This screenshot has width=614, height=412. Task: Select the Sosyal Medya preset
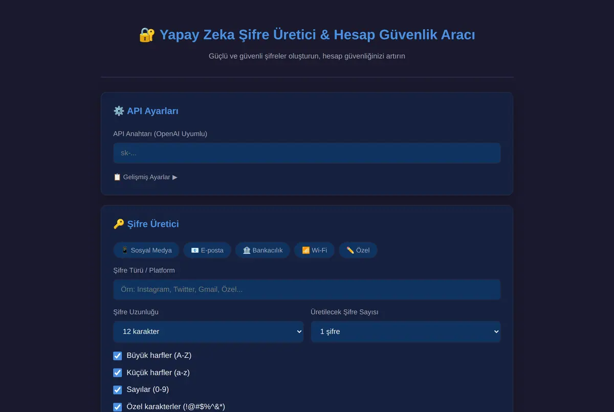click(x=146, y=250)
